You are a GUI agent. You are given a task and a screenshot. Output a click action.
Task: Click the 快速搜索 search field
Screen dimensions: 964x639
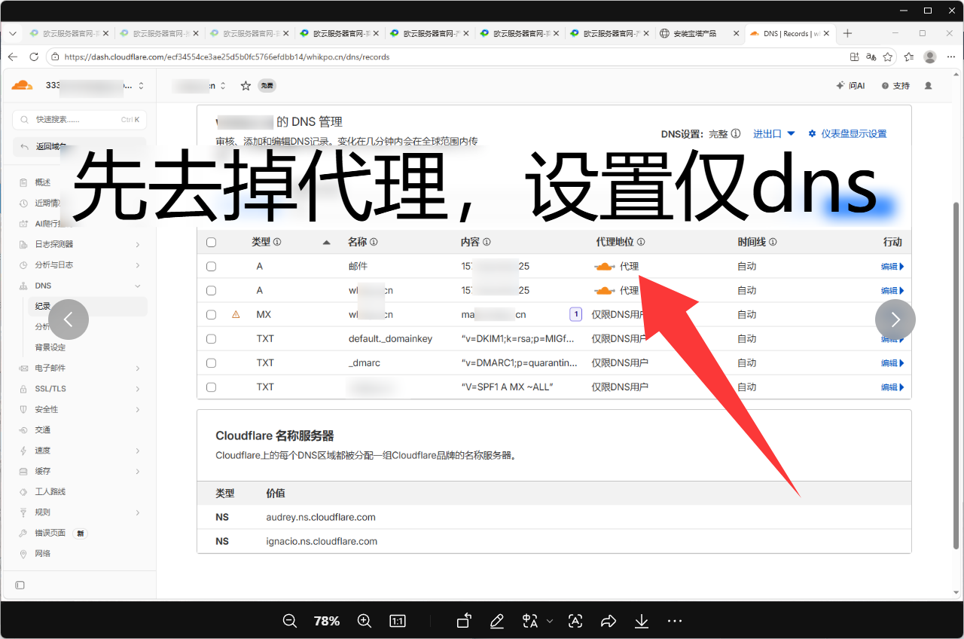tap(80, 119)
